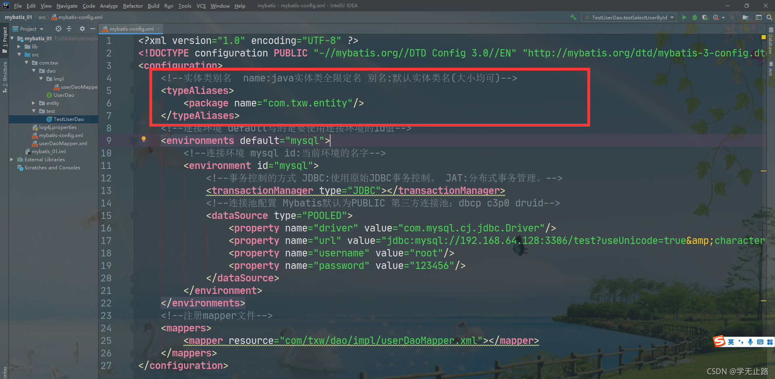Collapse the impl package node

click(41, 79)
